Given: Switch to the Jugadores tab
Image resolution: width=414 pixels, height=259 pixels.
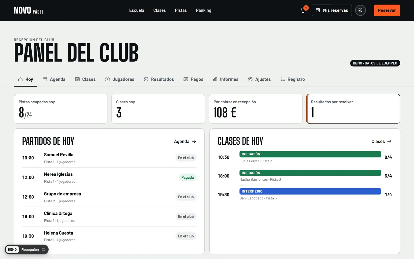Looking at the screenshot, I should tap(120, 79).
